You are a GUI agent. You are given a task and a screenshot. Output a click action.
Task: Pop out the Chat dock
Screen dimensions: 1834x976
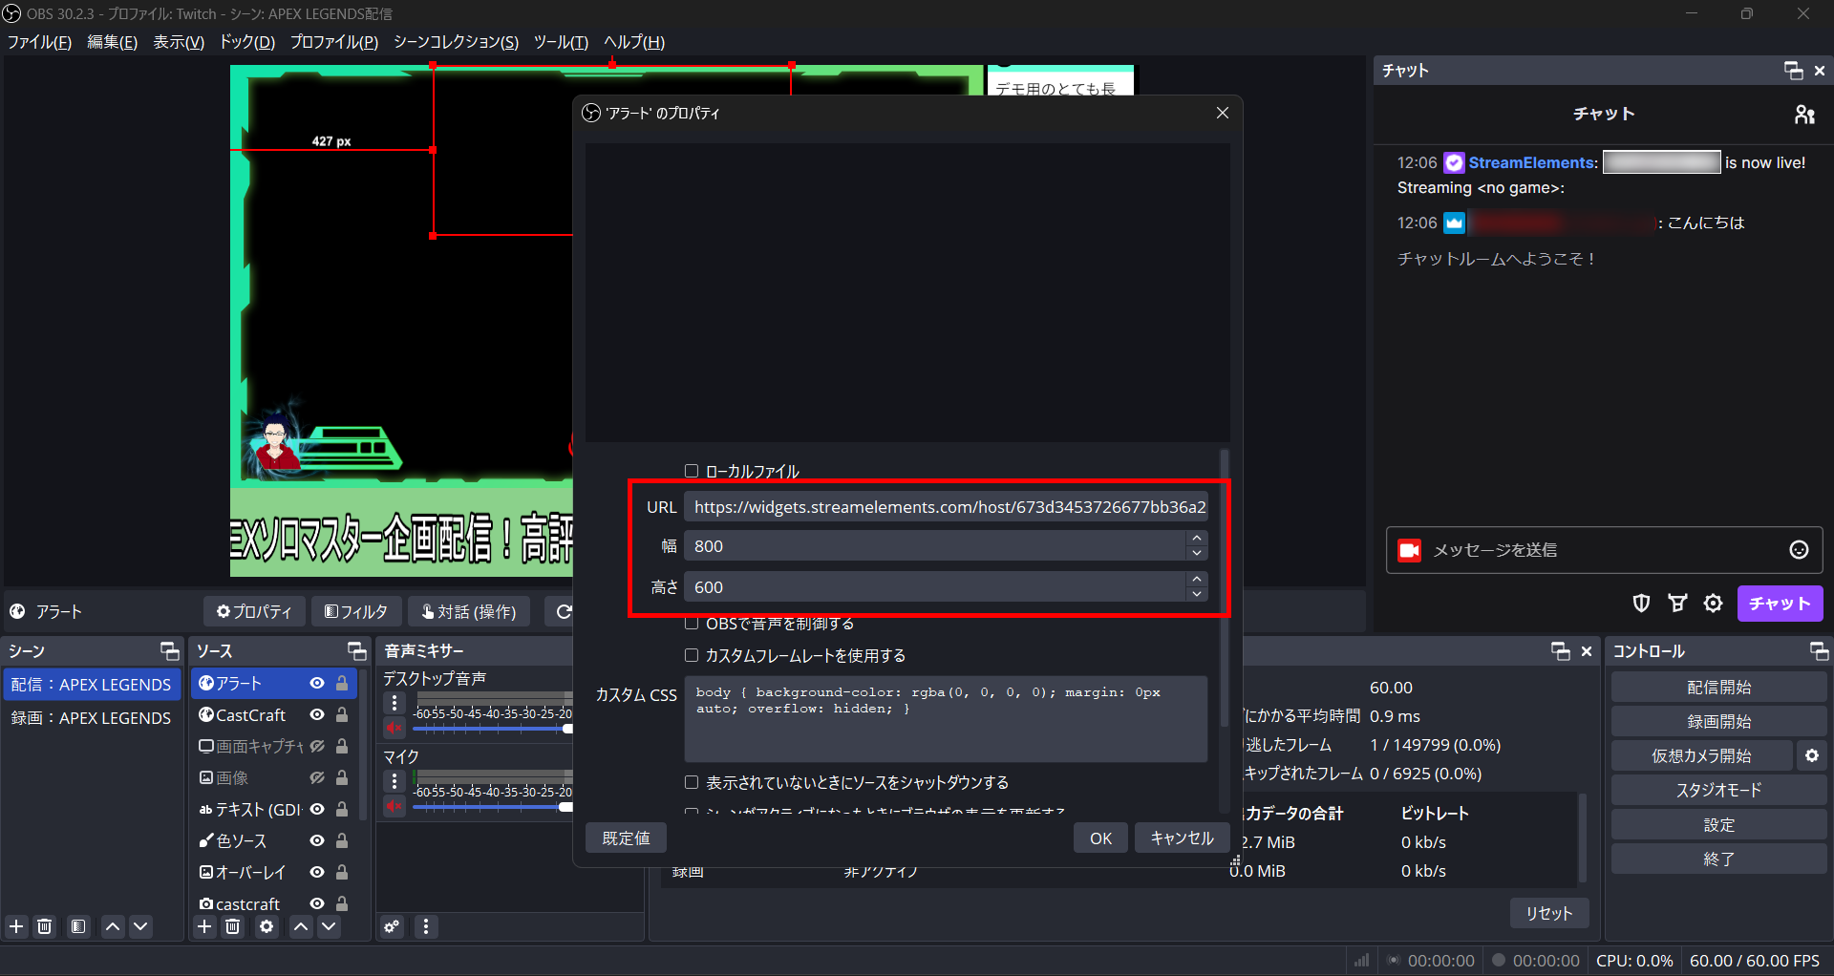(1793, 71)
